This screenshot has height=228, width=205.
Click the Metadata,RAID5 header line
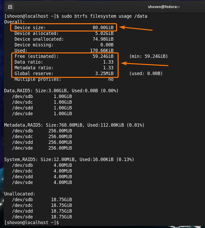(74, 125)
